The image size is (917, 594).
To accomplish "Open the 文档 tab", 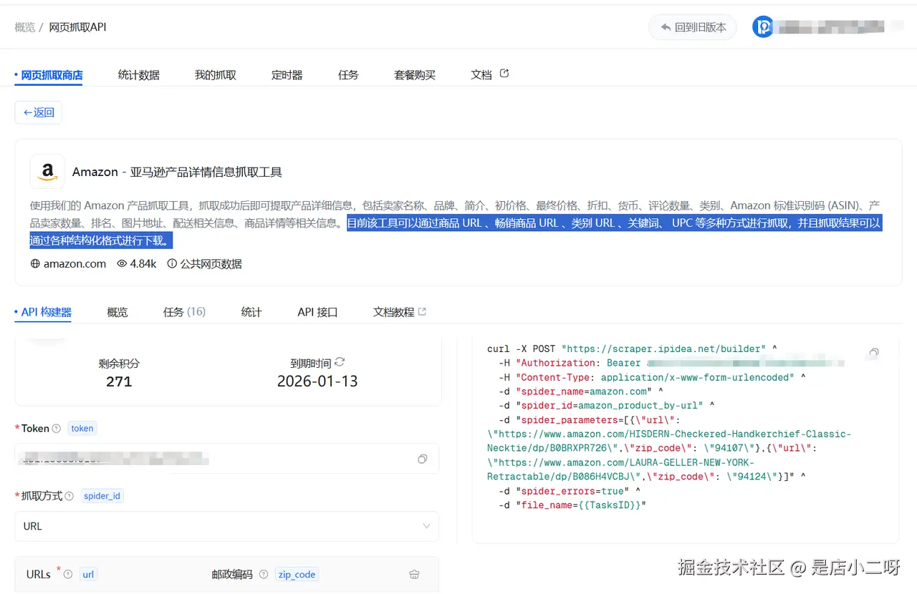I will tap(481, 75).
